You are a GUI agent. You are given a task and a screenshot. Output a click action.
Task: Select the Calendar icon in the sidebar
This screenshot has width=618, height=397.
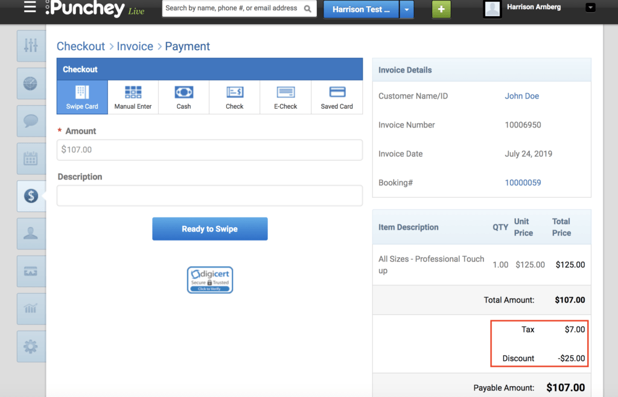tap(31, 158)
